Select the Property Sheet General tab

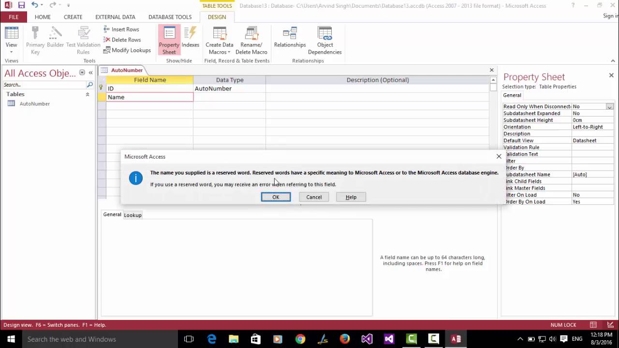pyautogui.click(x=512, y=95)
